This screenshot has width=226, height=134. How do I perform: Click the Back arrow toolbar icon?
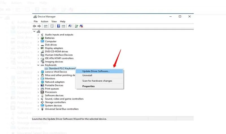coord(34,26)
